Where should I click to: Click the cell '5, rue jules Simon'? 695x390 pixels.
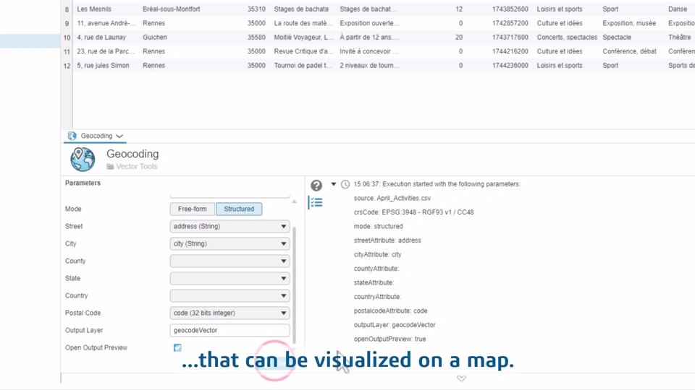(104, 66)
